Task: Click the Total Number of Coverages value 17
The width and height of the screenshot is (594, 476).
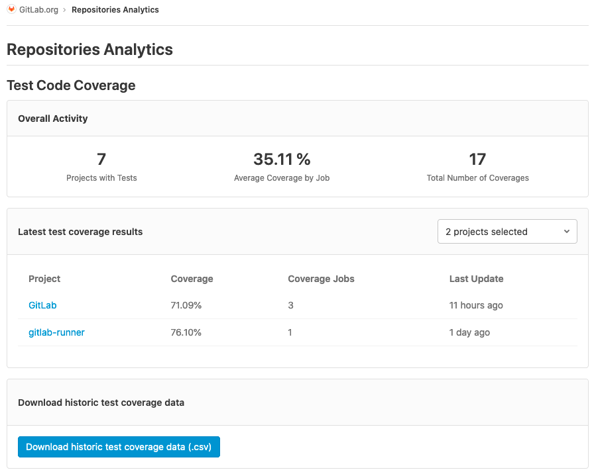Action: tap(477, 160)
